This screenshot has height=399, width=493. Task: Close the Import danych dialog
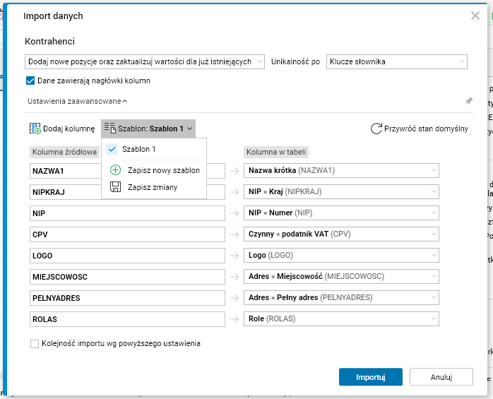[x=475, y=16]
